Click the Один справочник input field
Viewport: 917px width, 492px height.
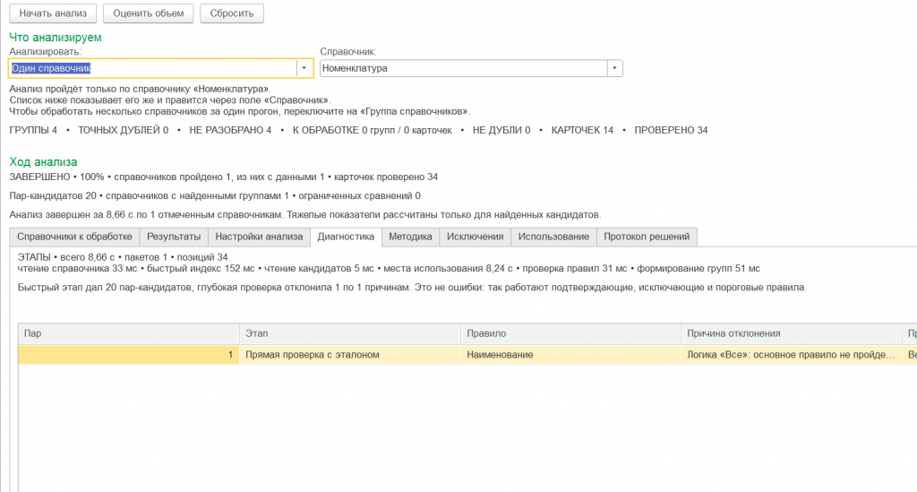[x=153, y=68]
